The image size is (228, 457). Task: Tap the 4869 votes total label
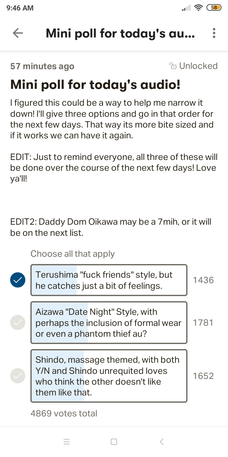(64, 413)
